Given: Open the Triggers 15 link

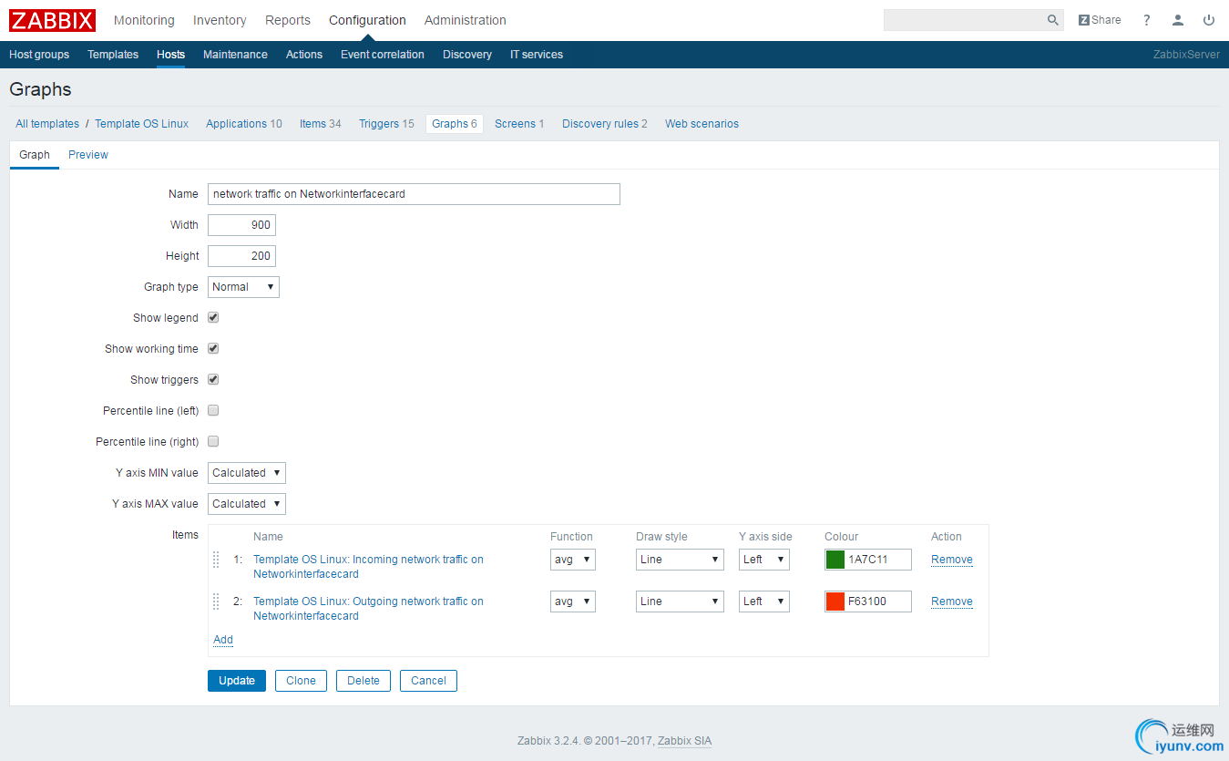Looking at the screenshot, I should (386, 124).
